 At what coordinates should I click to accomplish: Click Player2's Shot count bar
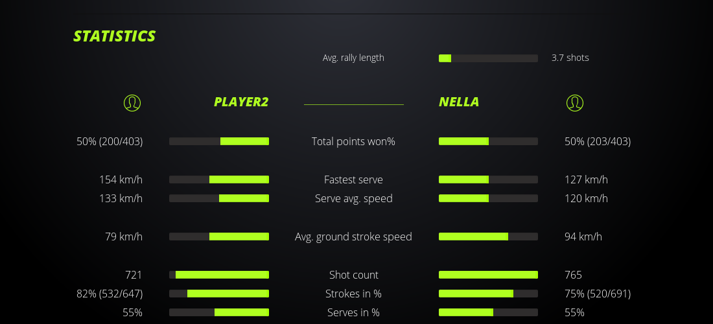(219, 275)
